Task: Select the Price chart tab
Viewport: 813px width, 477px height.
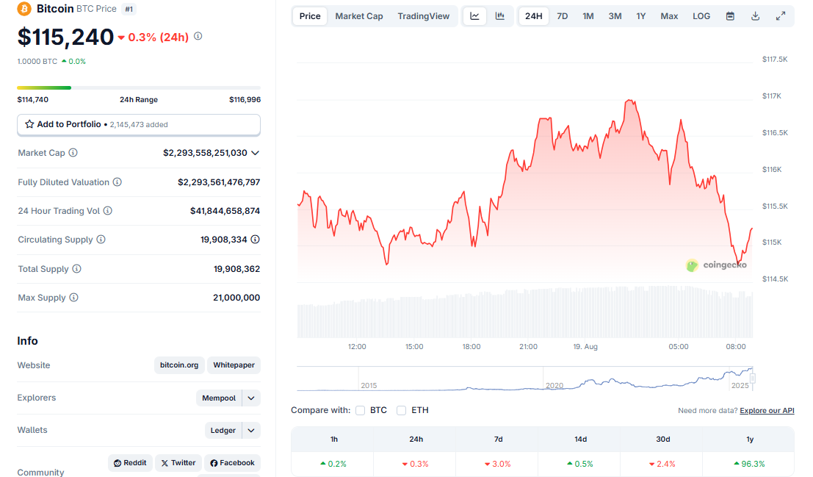Action: coord(310,16)
